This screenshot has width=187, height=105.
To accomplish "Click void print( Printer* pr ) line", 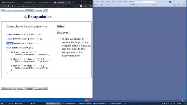I will coord(20,48).
